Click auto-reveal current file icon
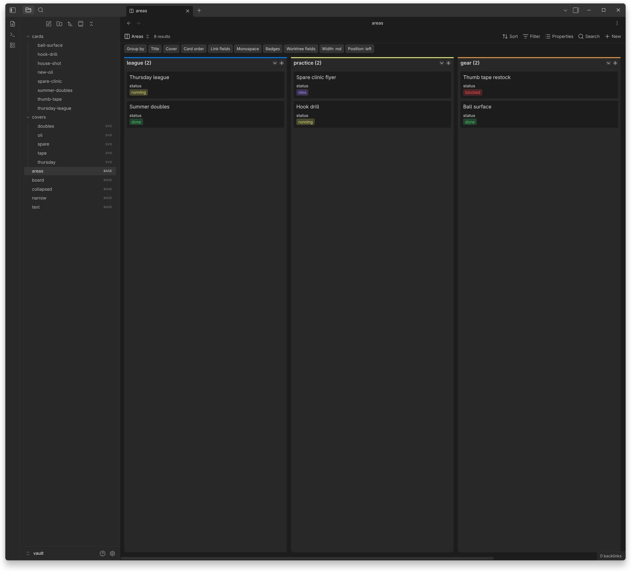This screenshot has height=571, width=631. click(80, 24)
